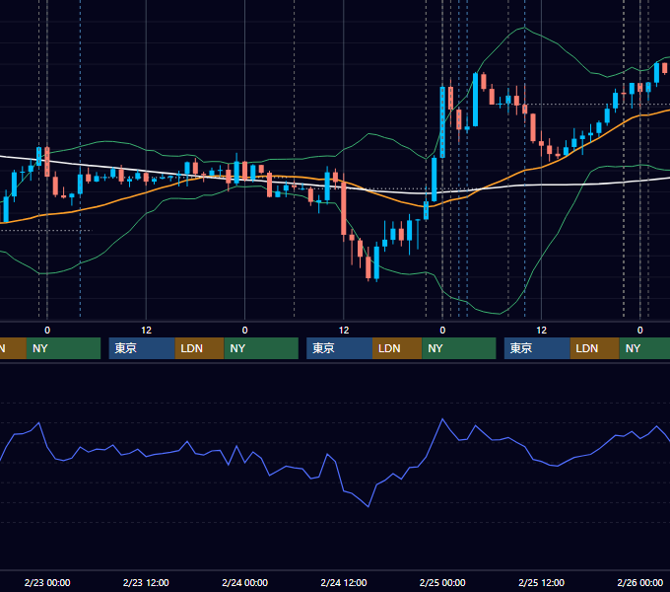Viewport: 670px width, 592px height.
Task: Click the 2/24 00:00 date label
Action: [x=244, y=582]
